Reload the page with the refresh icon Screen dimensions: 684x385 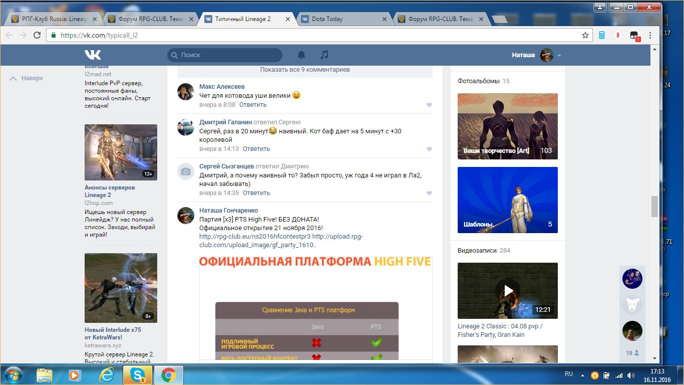click(37, 35)
